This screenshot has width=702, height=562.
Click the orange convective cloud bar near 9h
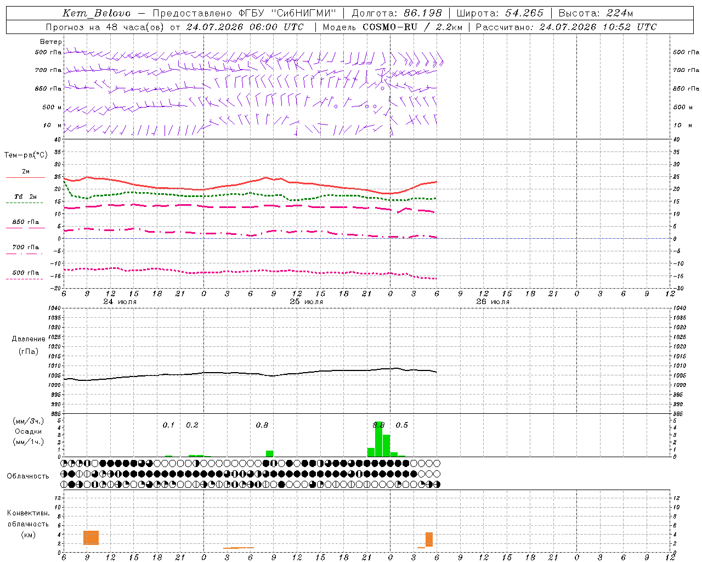91,538
